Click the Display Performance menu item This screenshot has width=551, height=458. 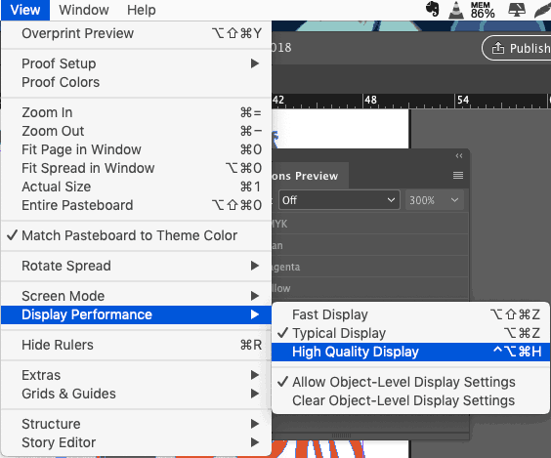136,314
